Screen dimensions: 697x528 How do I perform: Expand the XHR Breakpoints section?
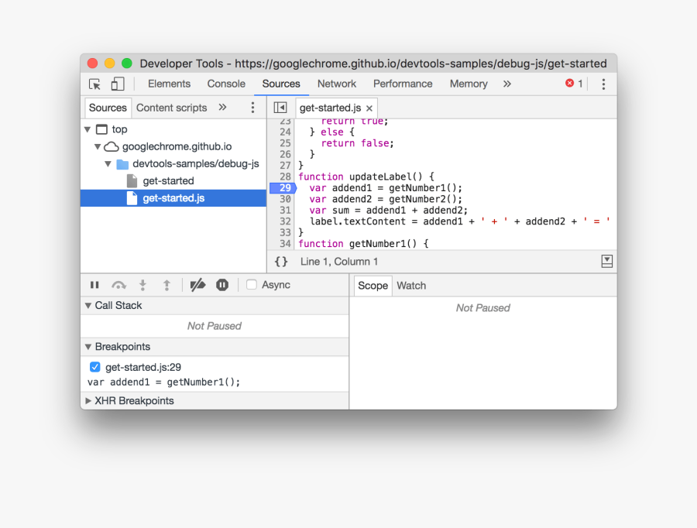pos(88,401)
